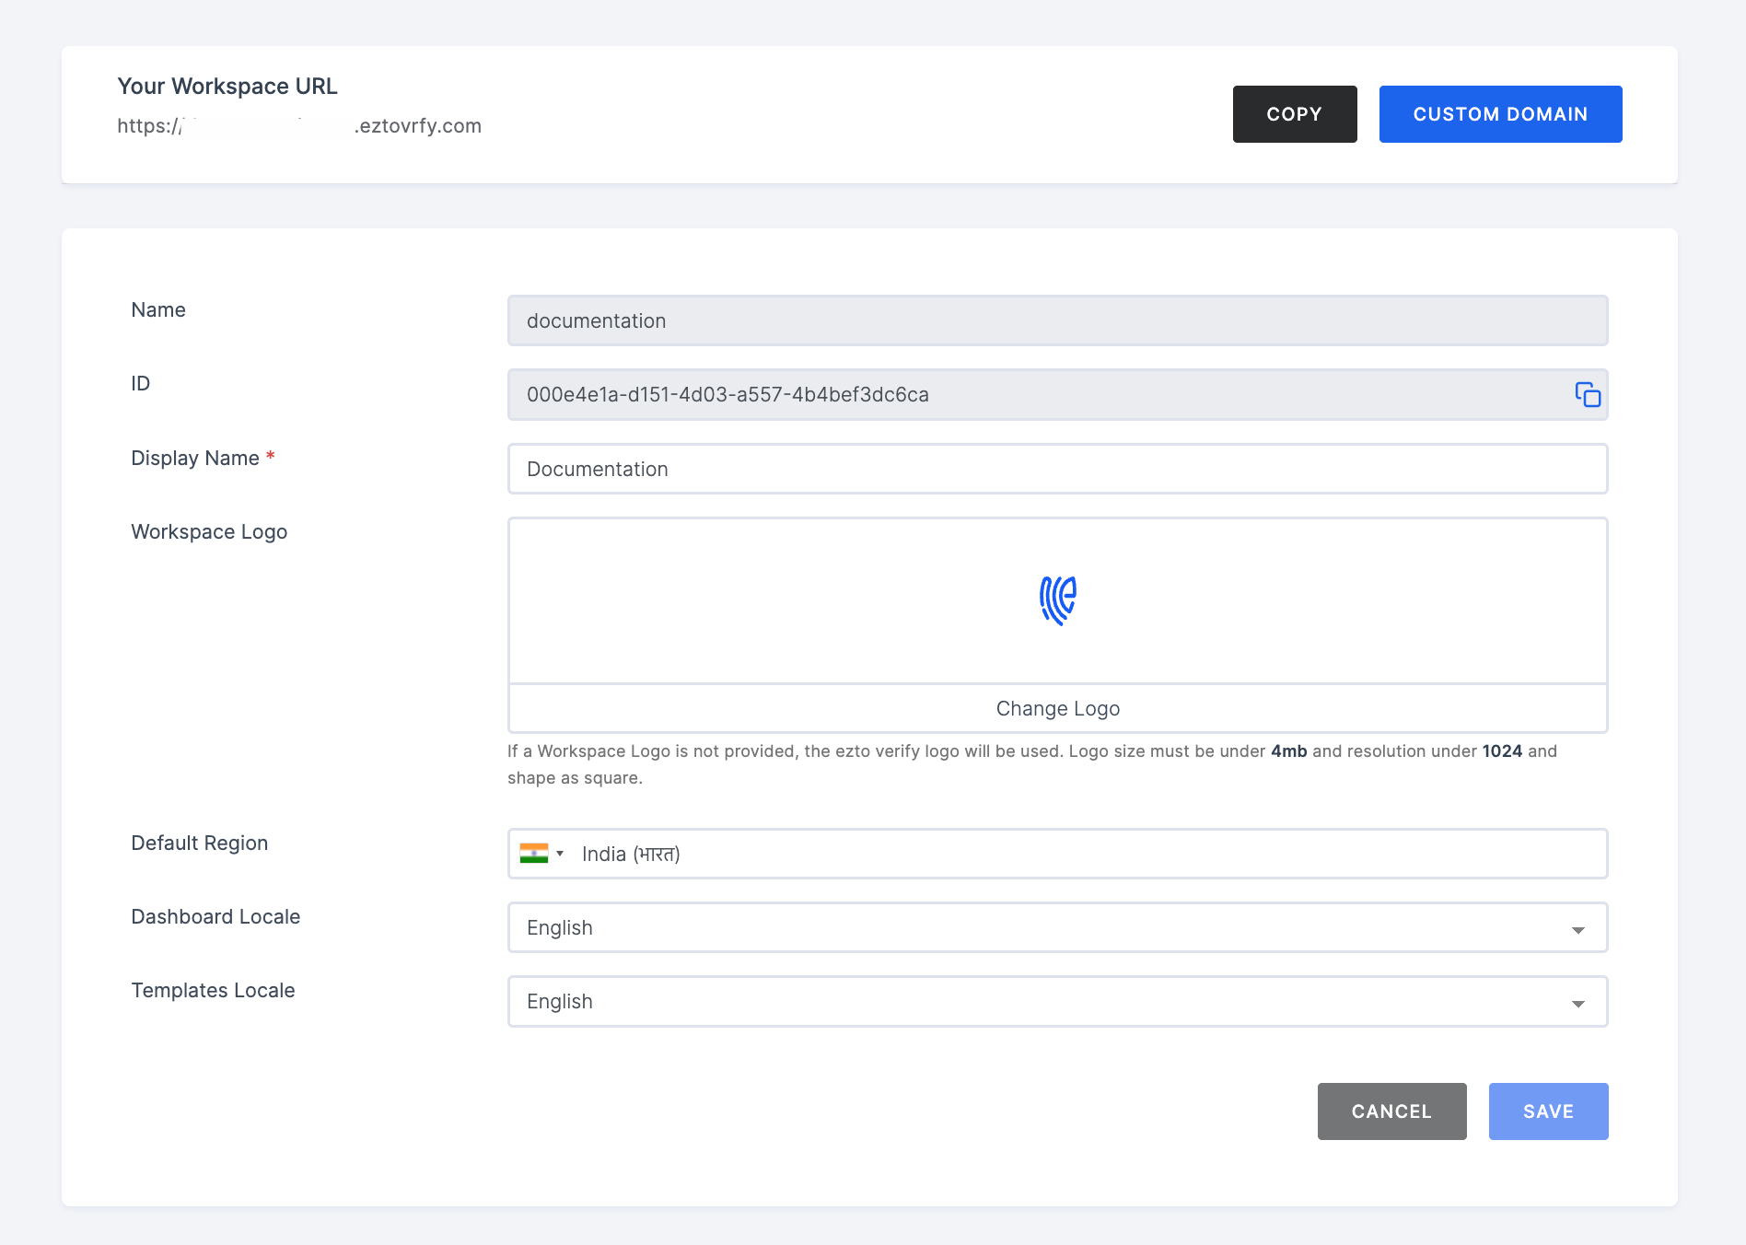The image size is (1746, 1245).
Task: Click the disabled Name field
Action: [x=1057, y=320]
